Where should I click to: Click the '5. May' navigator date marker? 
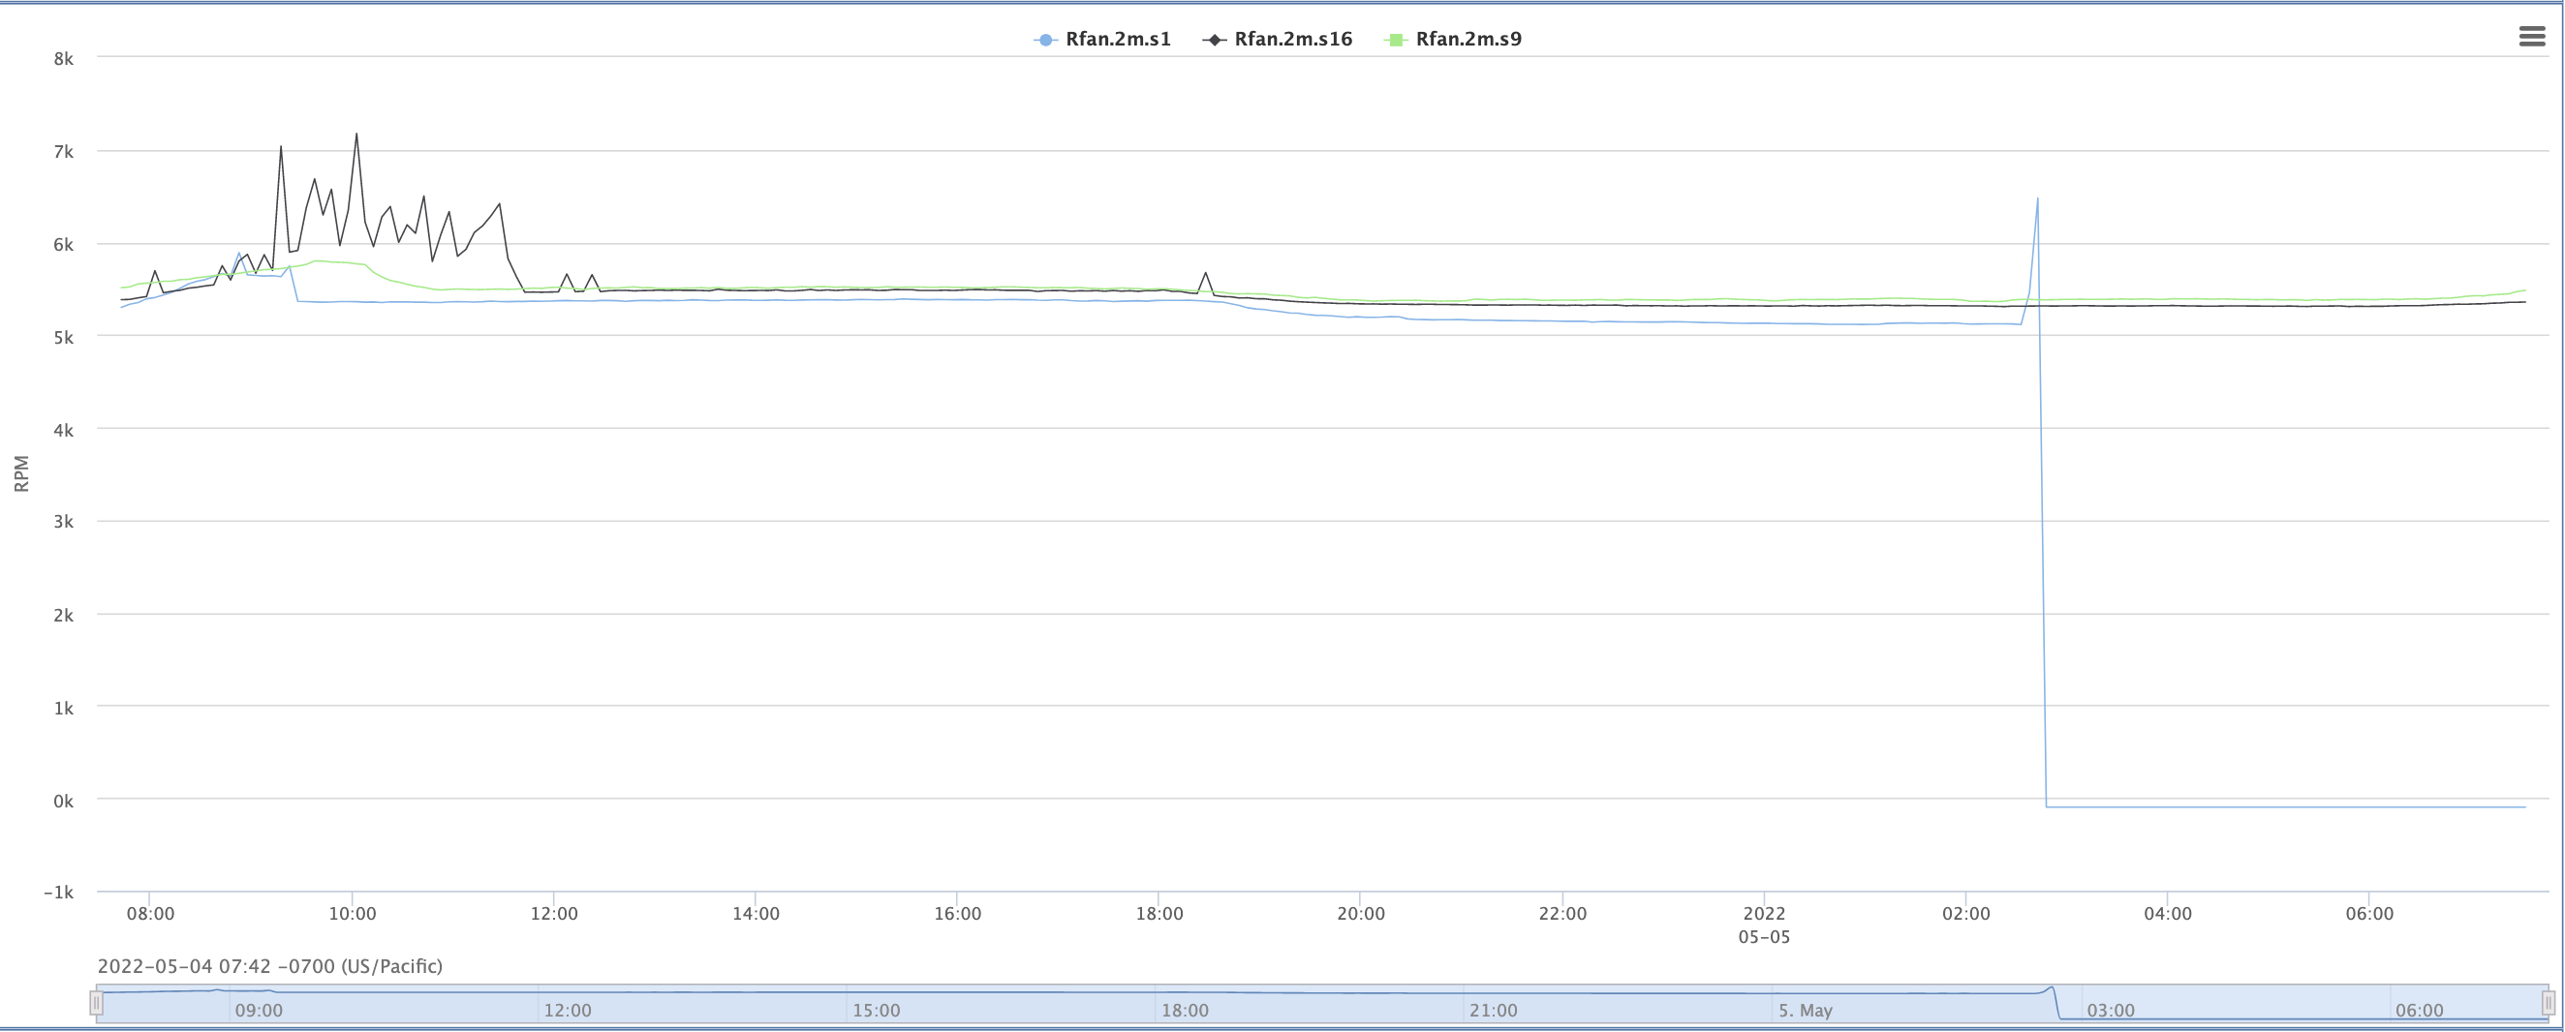pyautogui.click(x=1805, y=1010)
